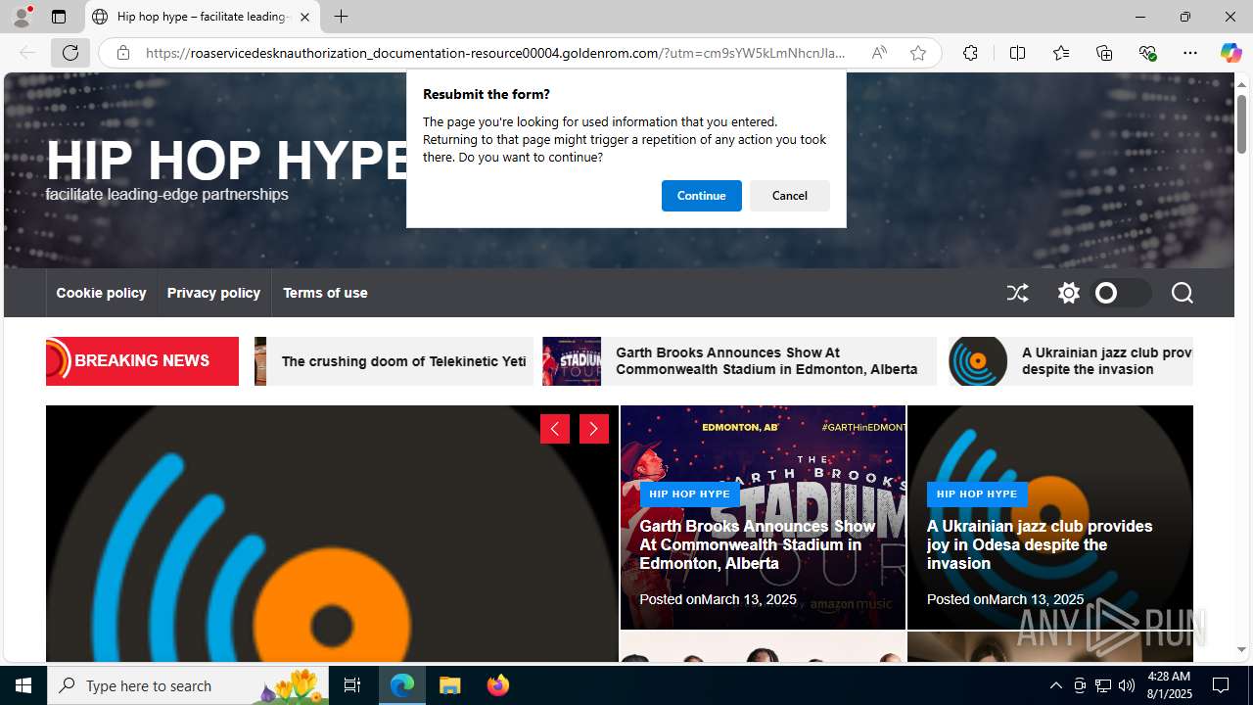Go back with the browser back arrow
1253x705 pixels.
tap(27, 53)
